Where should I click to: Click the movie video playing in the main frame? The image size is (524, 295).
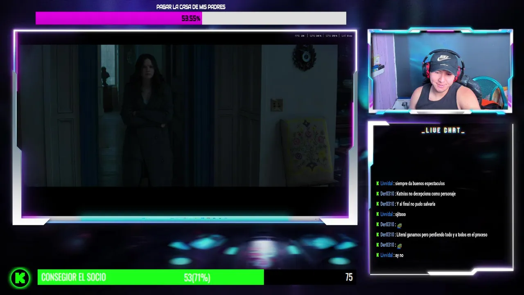pyautogui.click(x=179, y=116)
